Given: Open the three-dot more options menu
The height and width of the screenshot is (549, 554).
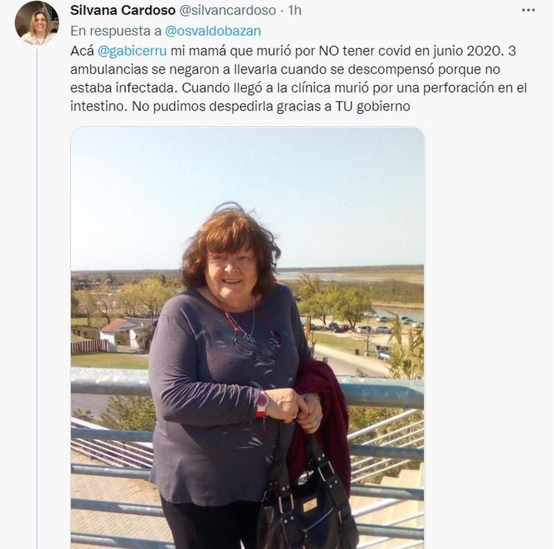Looking at the screenshot, I should coord(528,10).
